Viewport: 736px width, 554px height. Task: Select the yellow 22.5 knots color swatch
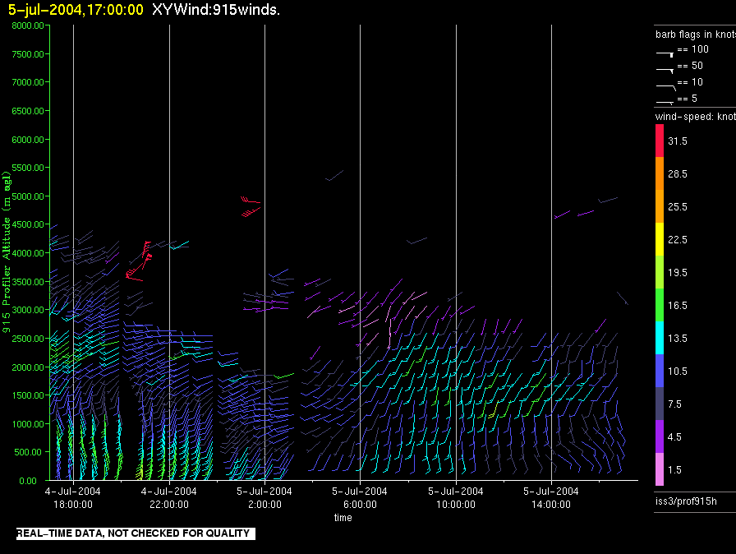660,239
